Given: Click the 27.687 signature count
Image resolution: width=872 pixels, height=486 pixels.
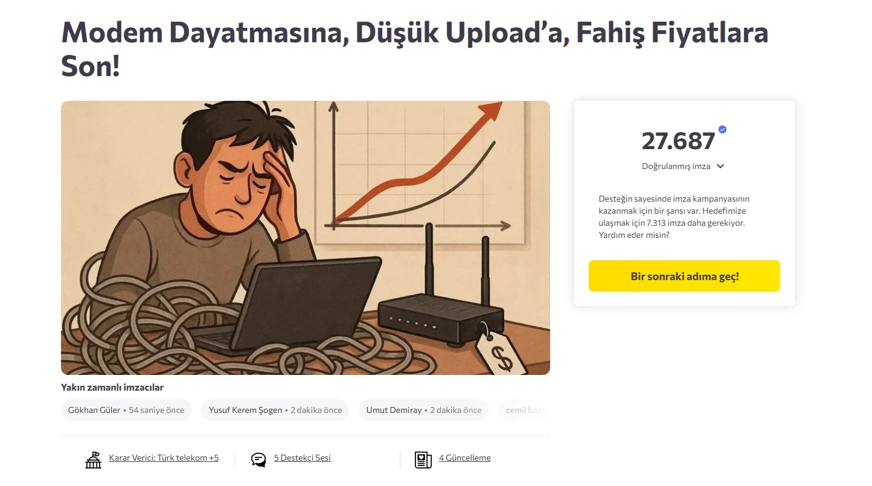Looking at the screenshot, I should [678, 141].
